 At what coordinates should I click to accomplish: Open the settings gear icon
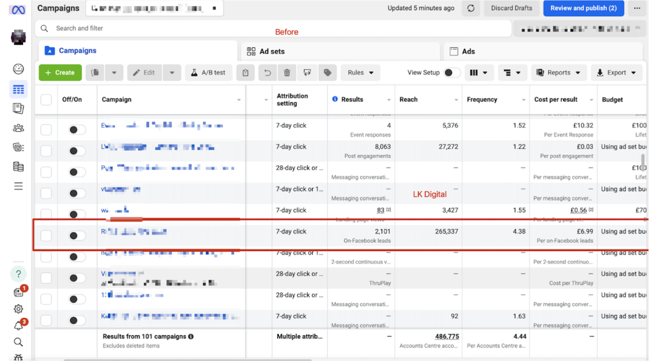pos(18,309)
